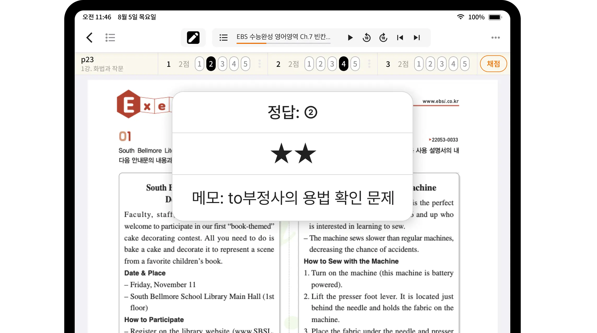This screenshot has height=333, width=597.
Task: Choose answer 3 for question 1
Action: tap(223, 64)
